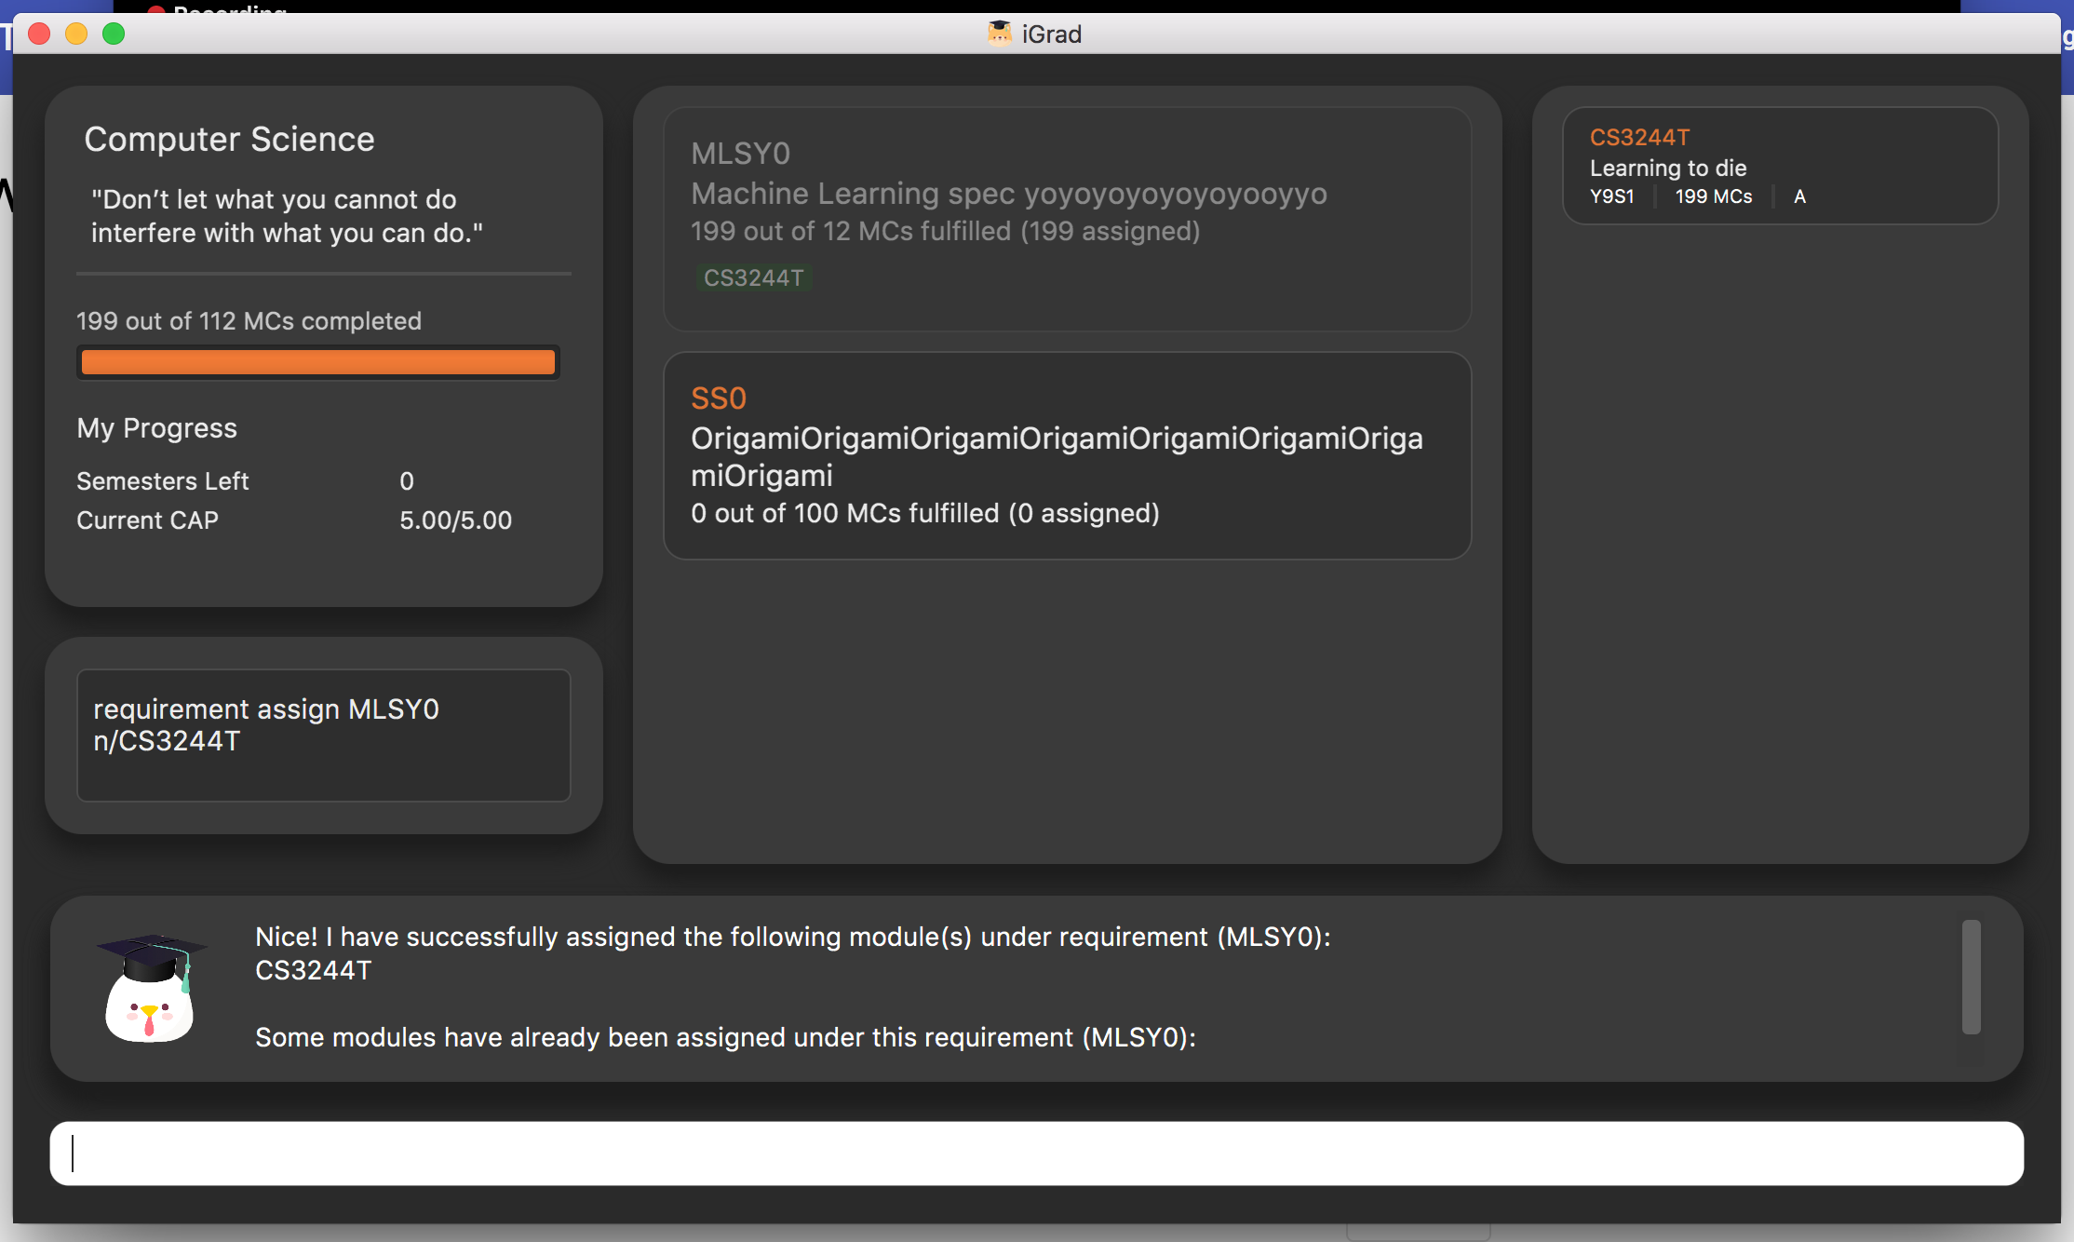This screenshot has height=1242, width=2074.
Task: Click the Current CAP value 5.00/5.00
Action: click(455, 520)
